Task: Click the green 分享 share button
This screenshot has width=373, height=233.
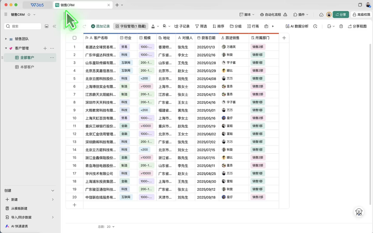Action: [x=341, y=14]
